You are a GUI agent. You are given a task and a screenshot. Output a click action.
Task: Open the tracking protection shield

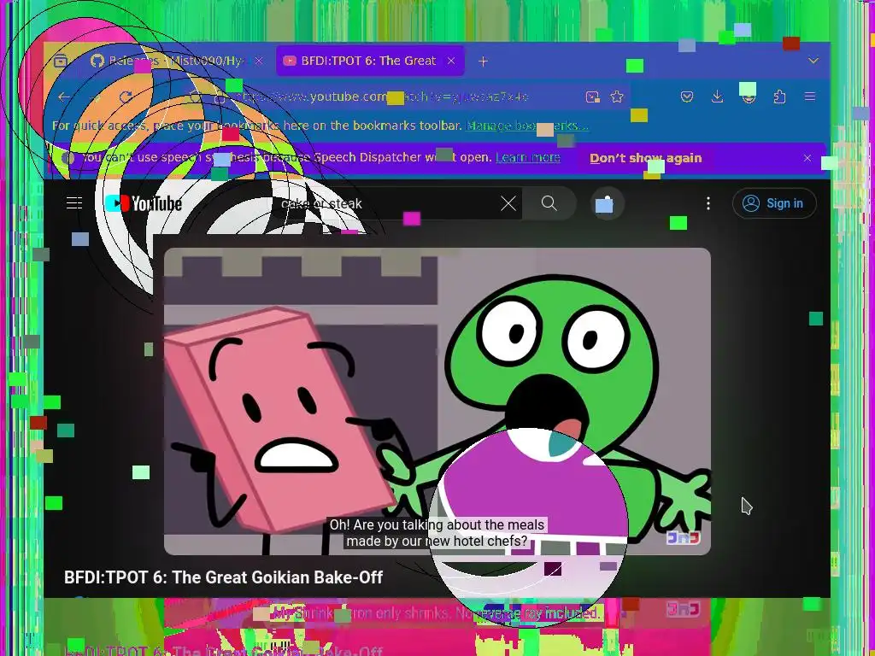pyautogui.click(x=195, y=97)
